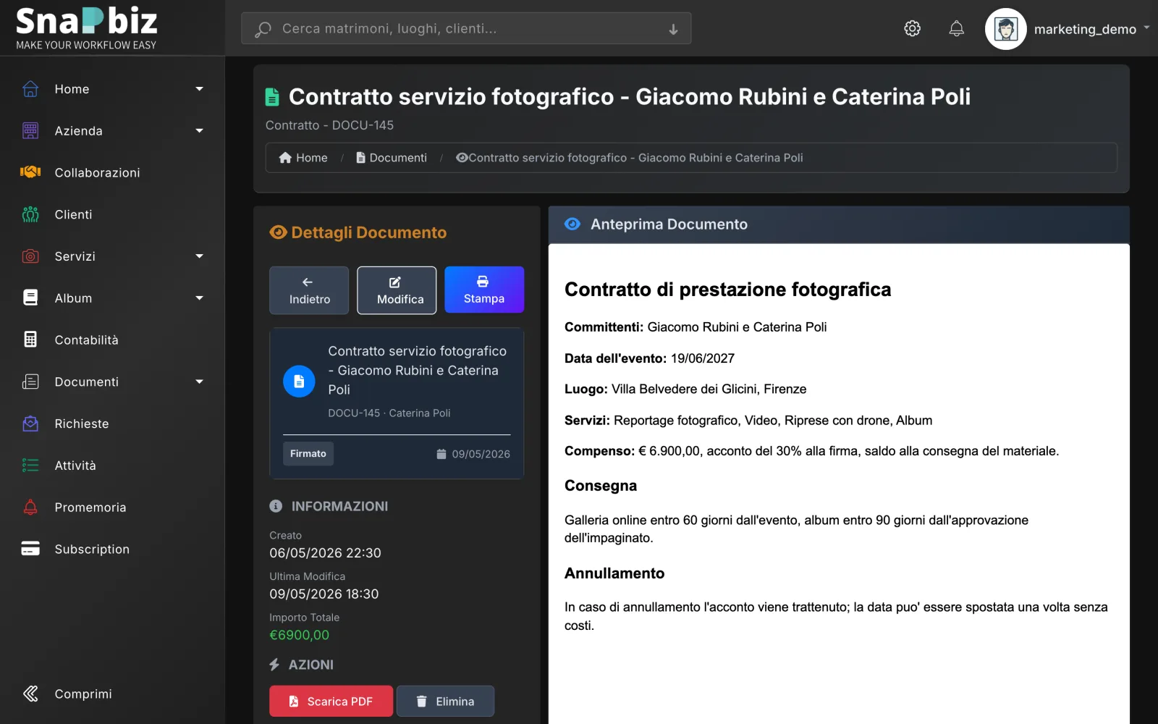Click the Documenti breadcrumb link
Image resolution: width=1158 pixels, height=724 pixels.
click(392, 158)
